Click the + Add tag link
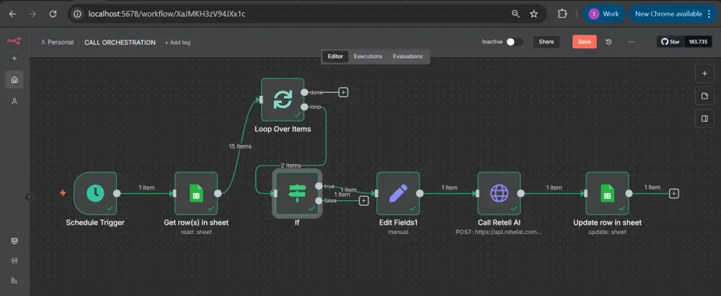This screenshot has width=721, height=296. (x=177, y=42)
